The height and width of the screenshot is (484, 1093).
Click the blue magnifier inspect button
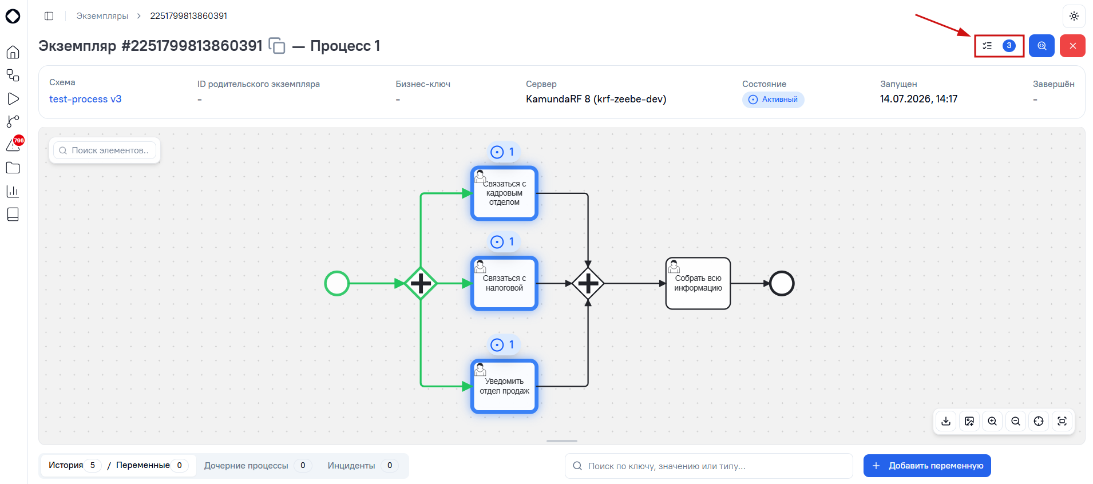[1041, 46]
